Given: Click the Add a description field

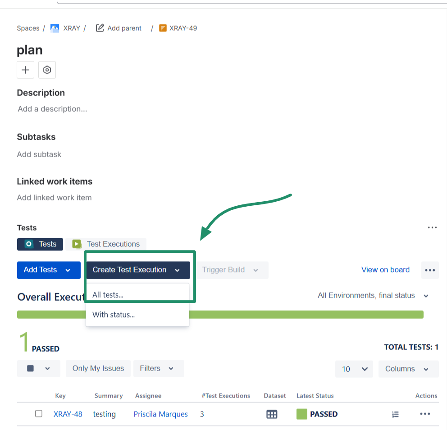Looking at the screenshot, I should tap(52, 109).
